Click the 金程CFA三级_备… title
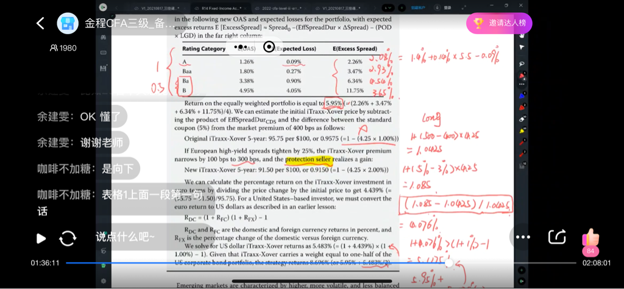The height and width of the screenshot is (289, 624). [129, 23]
